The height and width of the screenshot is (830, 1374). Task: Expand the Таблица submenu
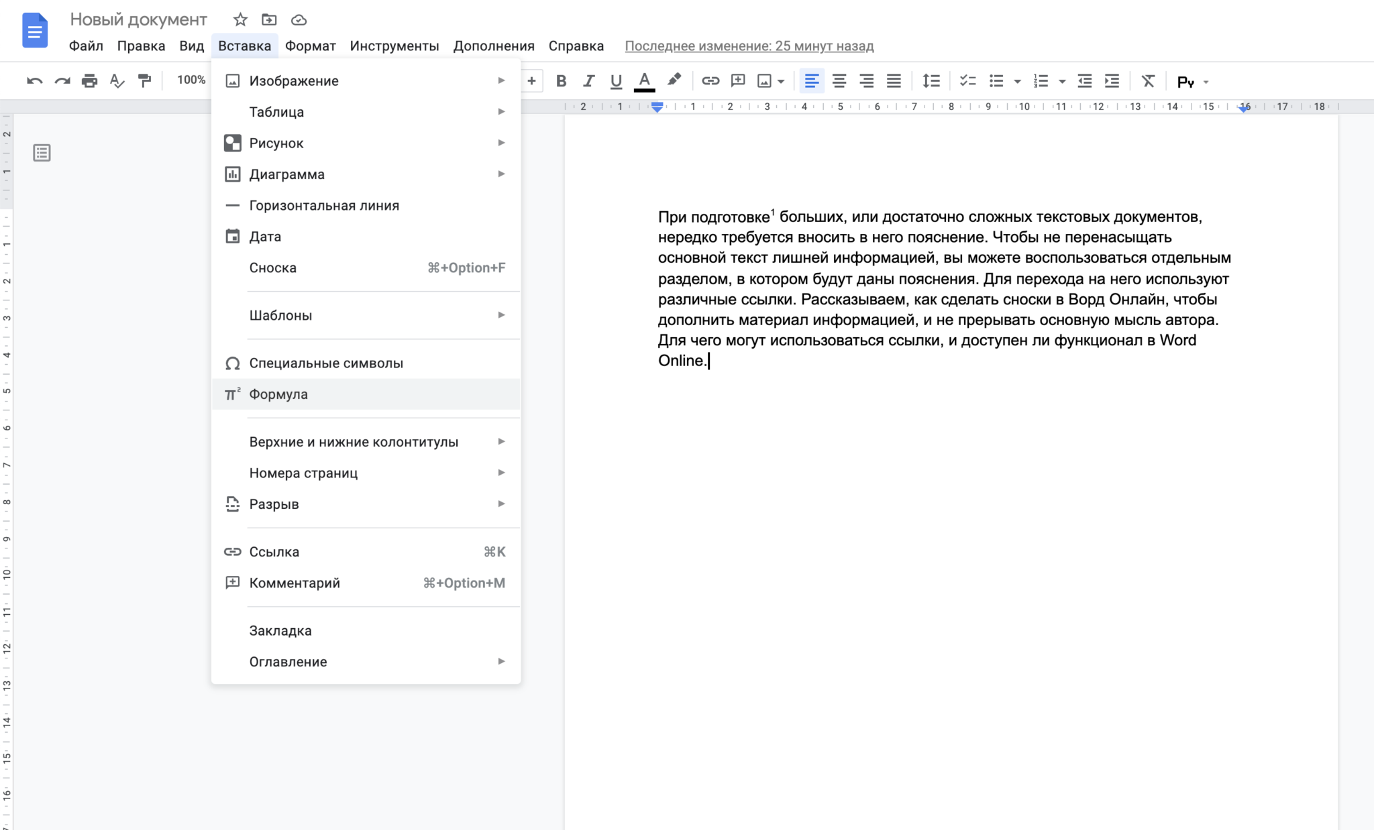click(366, 112)
